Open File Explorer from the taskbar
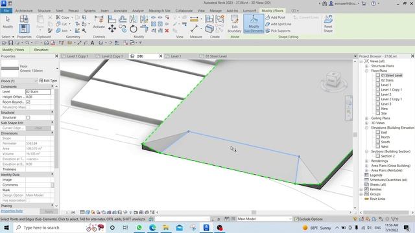The height and width of the screenshot is (233, 415). click(x=166, y=228)
